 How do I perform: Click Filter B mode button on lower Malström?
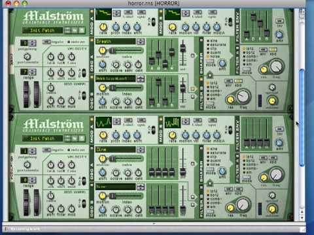pyautogui.click(x=210, y=211)
